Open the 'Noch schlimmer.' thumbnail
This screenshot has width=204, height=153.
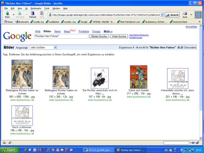[x=22, y=115]
